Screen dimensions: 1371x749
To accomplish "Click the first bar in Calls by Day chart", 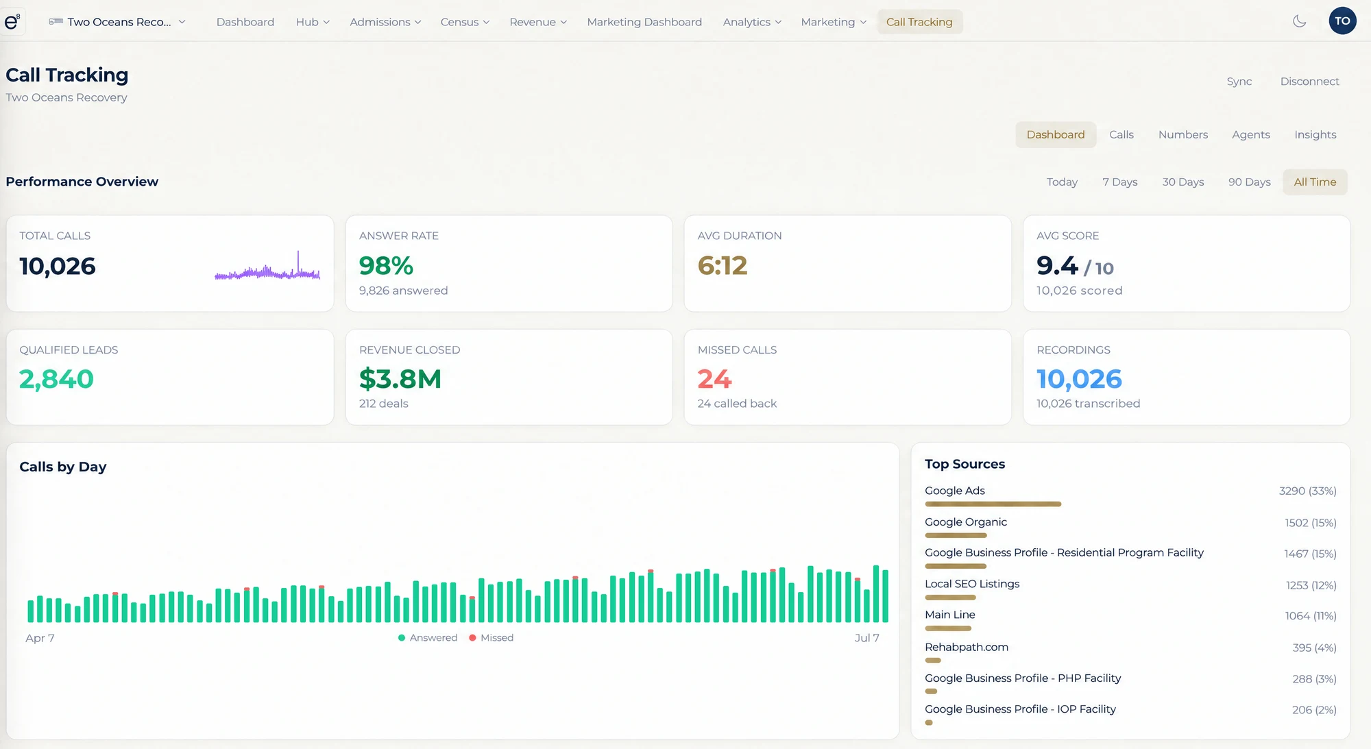I will coord(31,611).
